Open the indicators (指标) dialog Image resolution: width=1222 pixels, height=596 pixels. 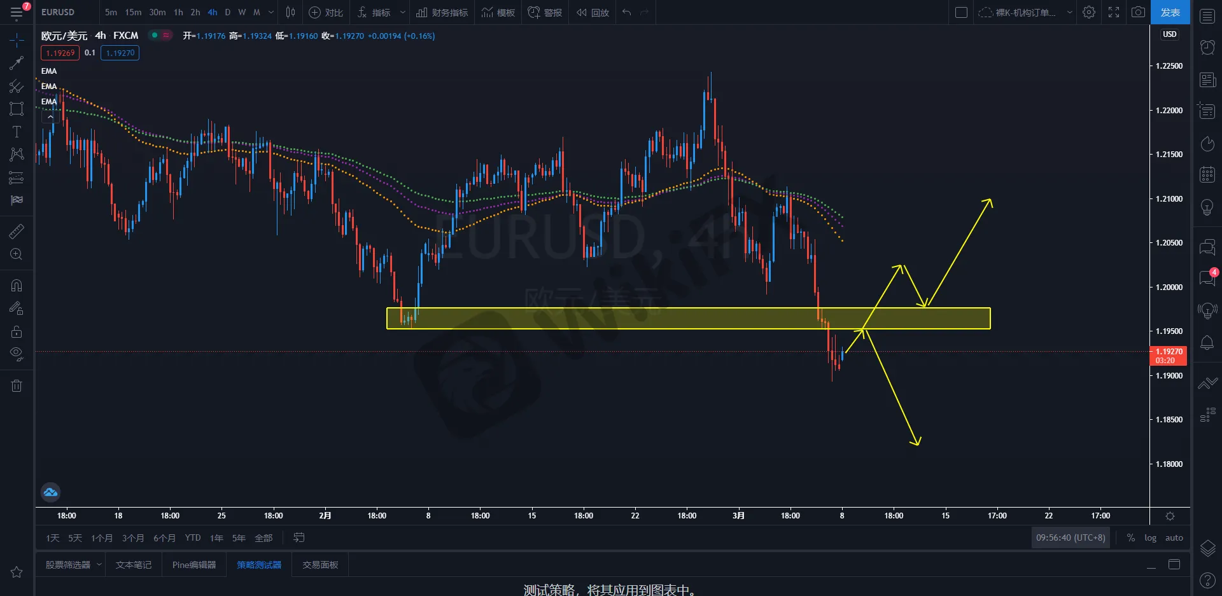tap(374, 12)
